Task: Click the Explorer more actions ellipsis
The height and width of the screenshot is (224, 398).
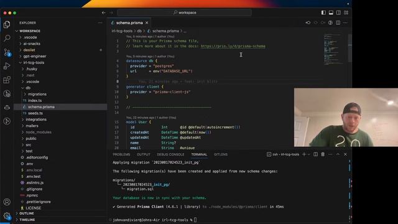Action: (x=100, y=23)
